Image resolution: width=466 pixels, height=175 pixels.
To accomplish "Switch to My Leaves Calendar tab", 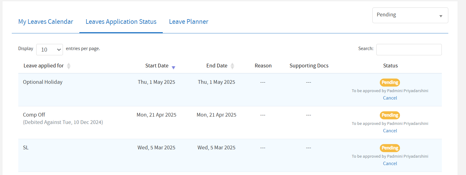I will point(46,22).
